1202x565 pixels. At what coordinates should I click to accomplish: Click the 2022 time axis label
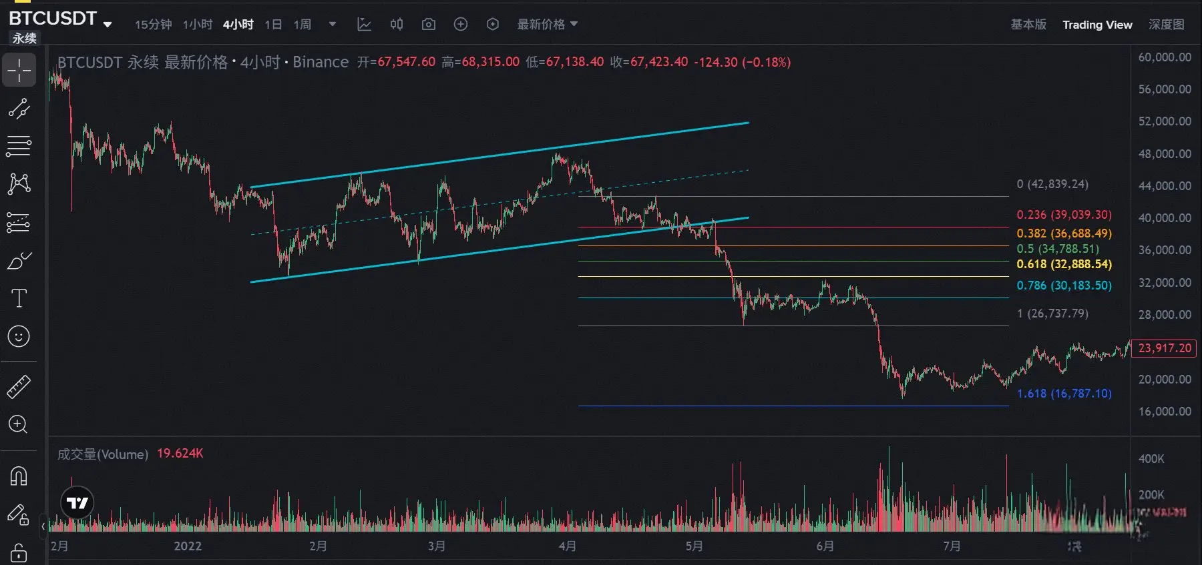(x=188, y=546)
